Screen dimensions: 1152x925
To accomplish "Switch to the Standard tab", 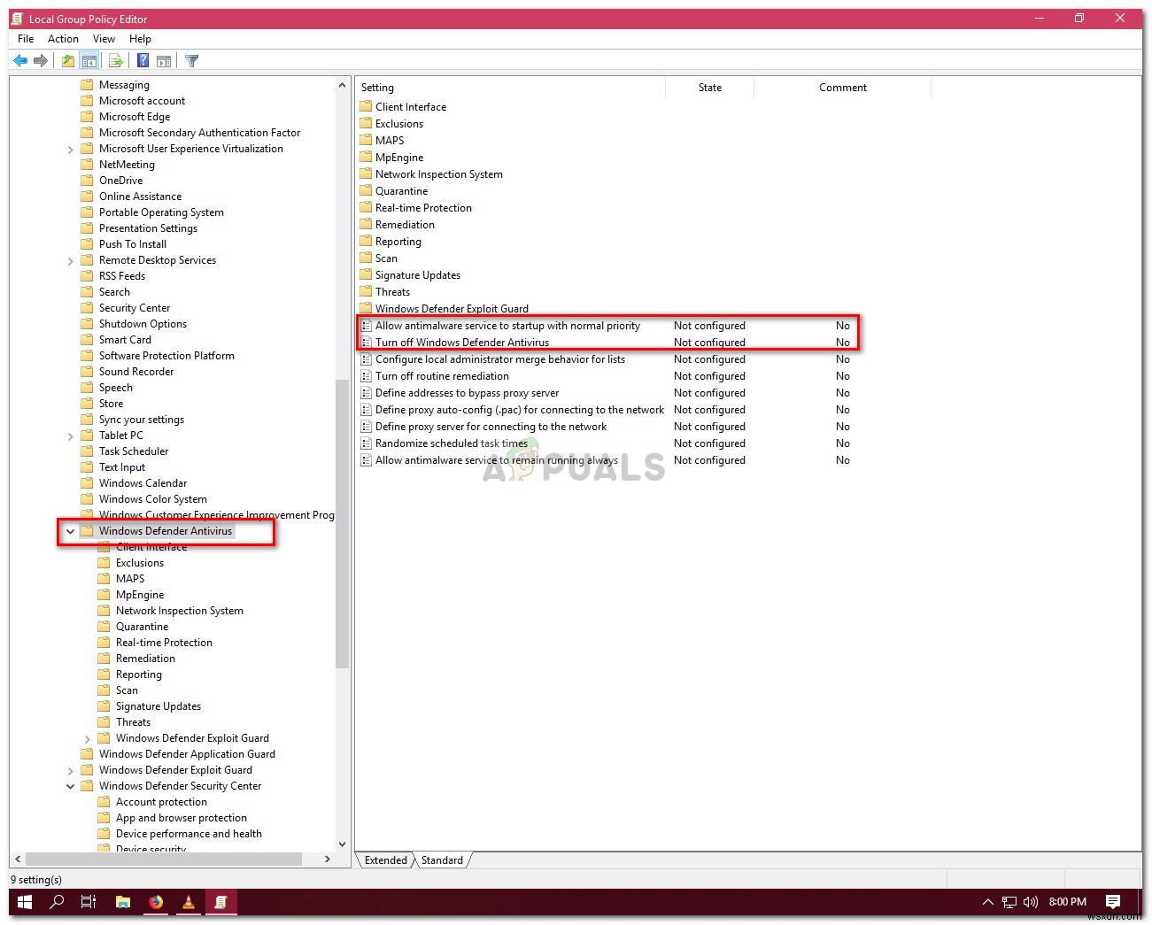I will (x=441, y=859).
